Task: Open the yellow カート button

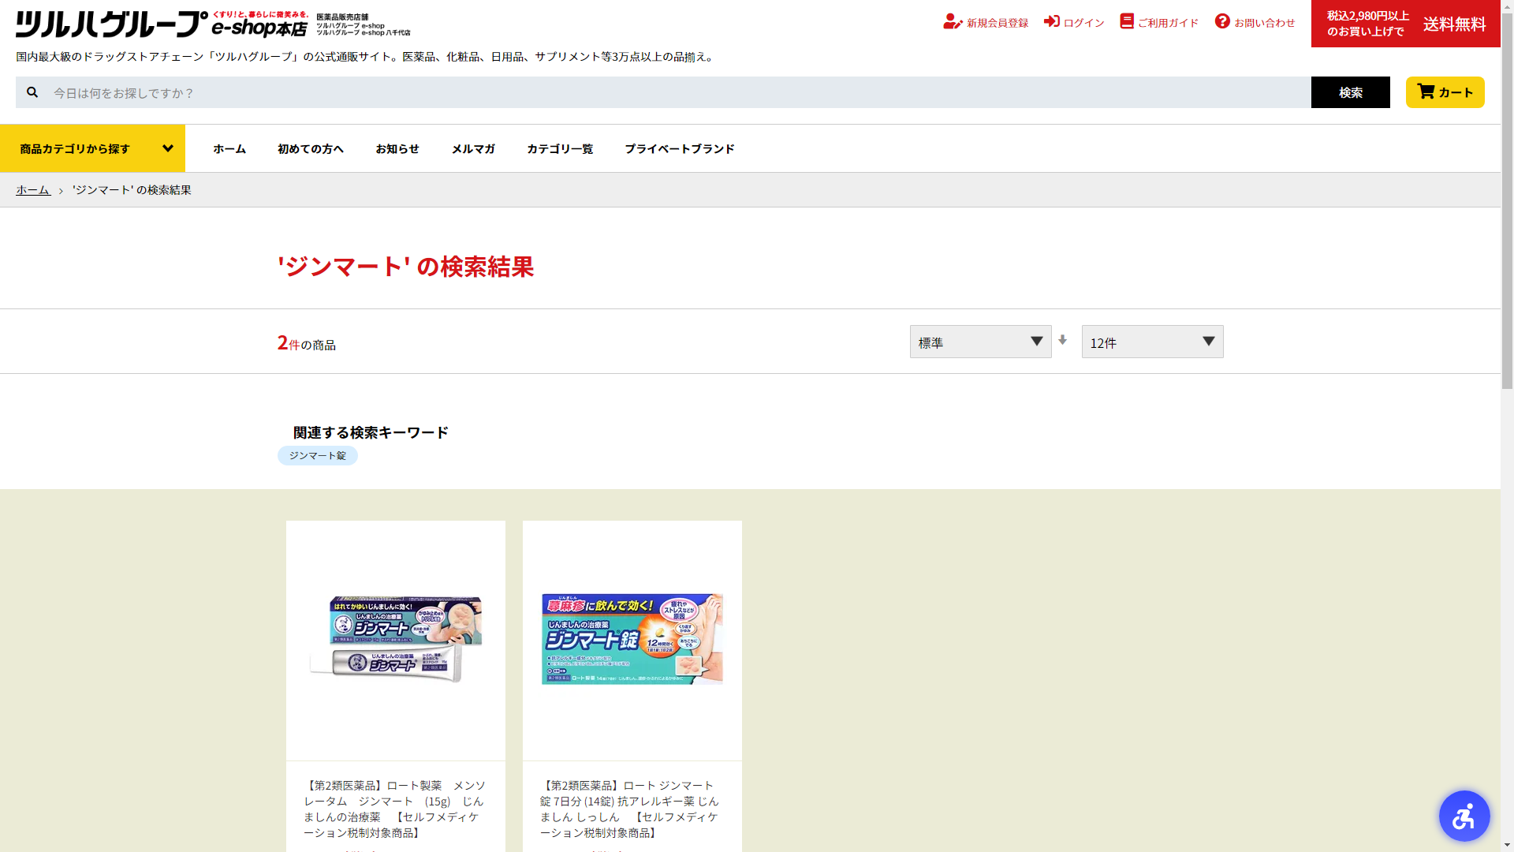Action: [1445, 92]
